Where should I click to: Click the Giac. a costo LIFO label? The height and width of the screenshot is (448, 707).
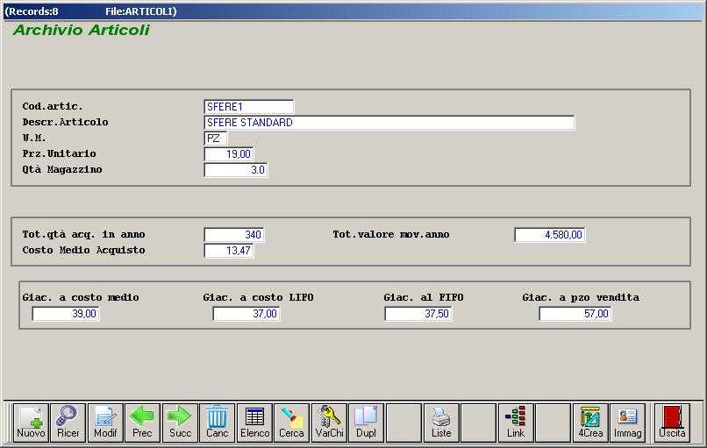pos(259,297)
